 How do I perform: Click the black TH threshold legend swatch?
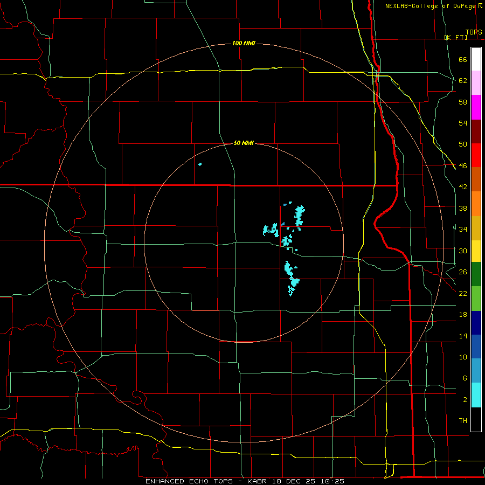coord(476,419)
